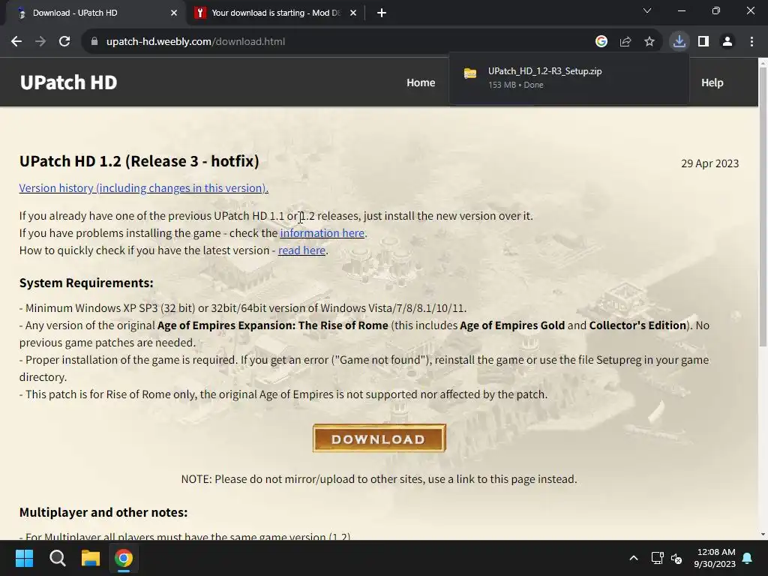
Task: Click the browser forward arrow
Action: (x=40, y=42)
